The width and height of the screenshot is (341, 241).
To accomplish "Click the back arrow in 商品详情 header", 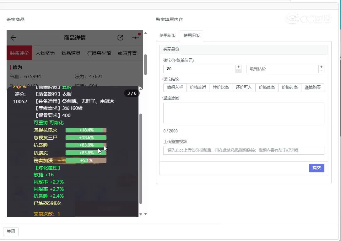I will (x=13, y=38).
